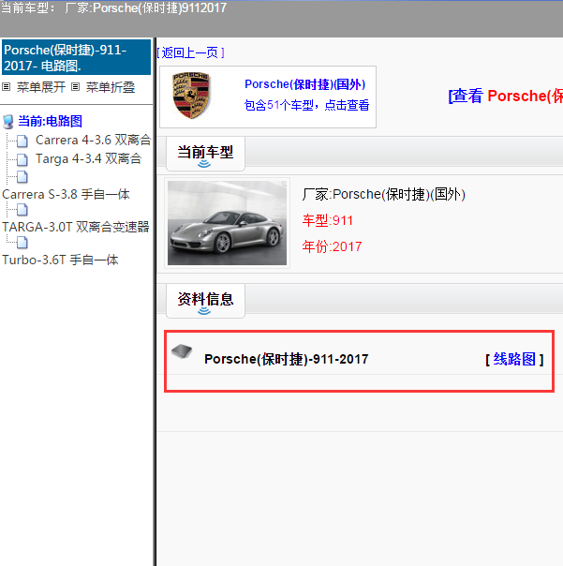Click the gray chip icon beside Porsche(保时捷)-911-2017
This screenshot has height=566, width=563.
[x=182, y=351]
